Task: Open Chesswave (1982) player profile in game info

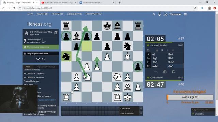Action: pyautogui.click(x=35, y=40)
